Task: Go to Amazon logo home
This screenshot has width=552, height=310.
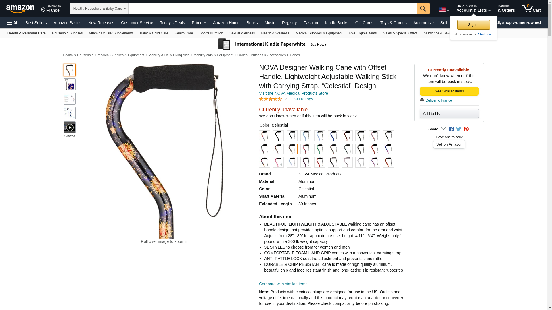Action: click(x=20, y=9)
